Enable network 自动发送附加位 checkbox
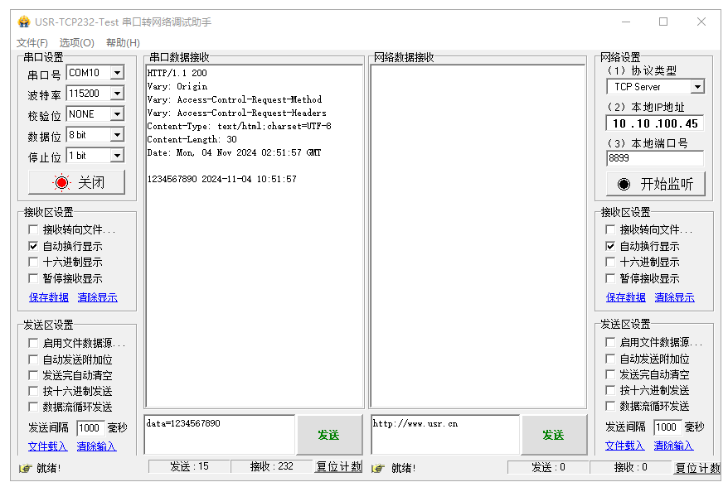Image resolution: width=728 pixels, height=487 pixels. coord(610,359)
